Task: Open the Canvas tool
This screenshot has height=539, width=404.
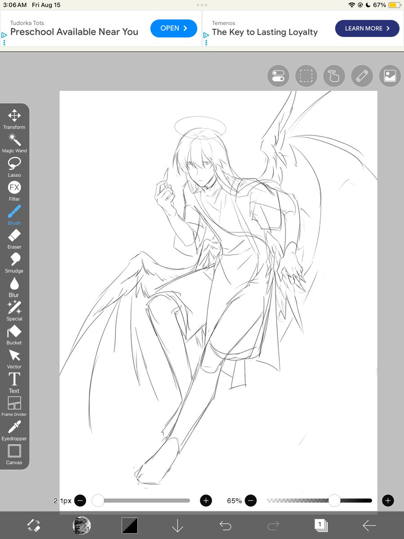Action: pyautogui.click(x=14, y=455)
